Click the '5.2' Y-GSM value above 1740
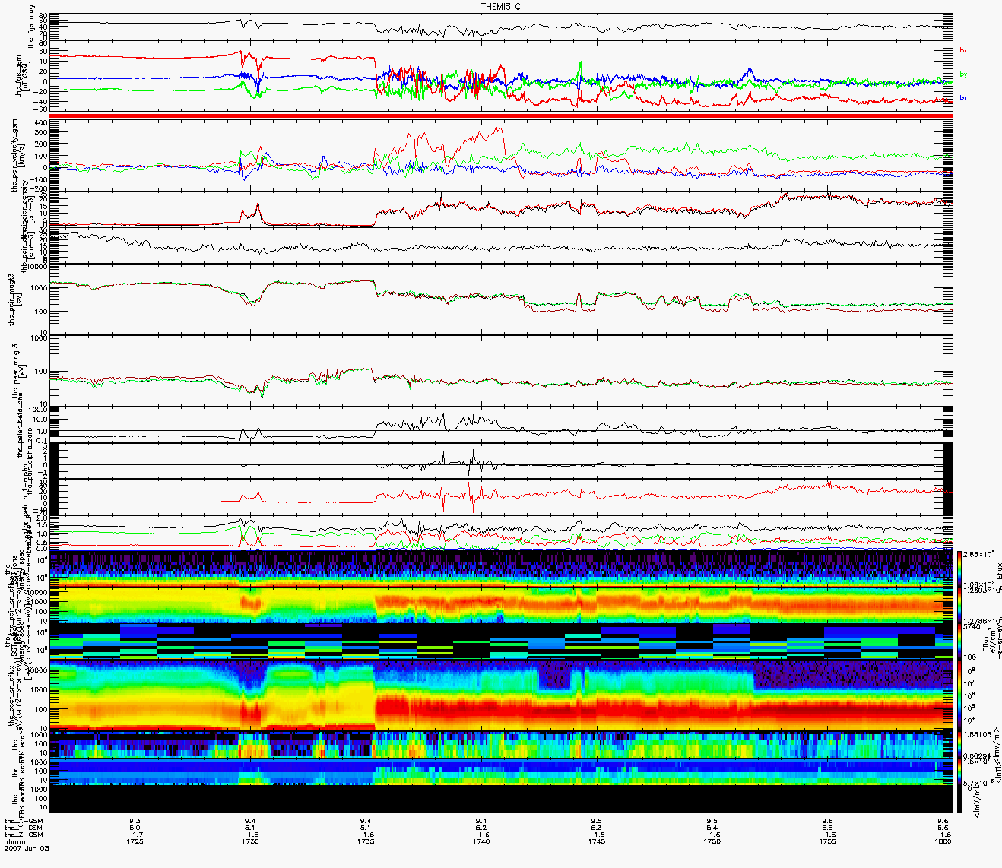 (x=481, y=828)
